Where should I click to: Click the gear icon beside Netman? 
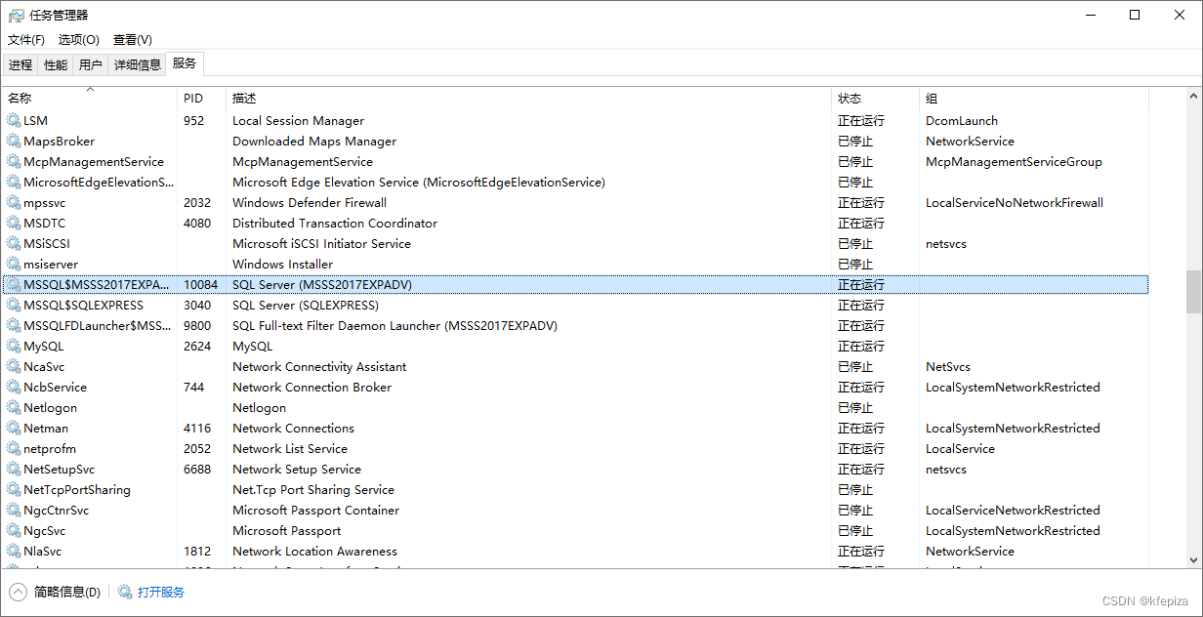click(14, 429)
